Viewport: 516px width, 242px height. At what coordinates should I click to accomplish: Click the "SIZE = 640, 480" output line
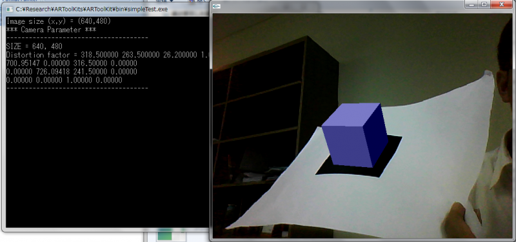34,46
